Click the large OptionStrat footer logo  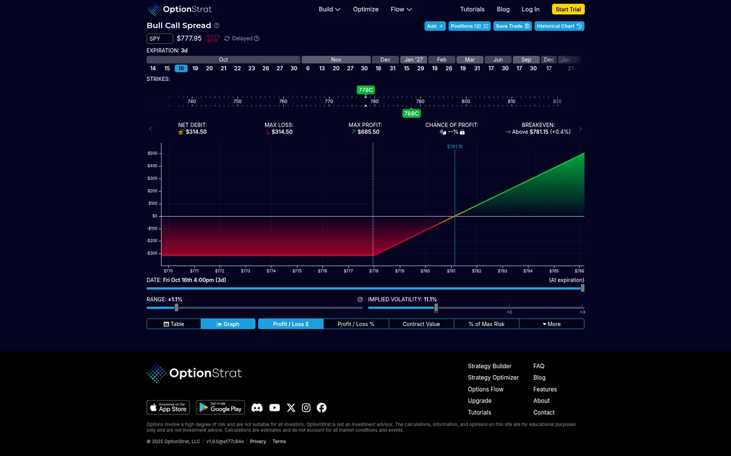(194, 373)
